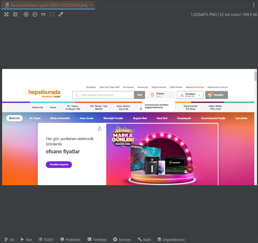
Task: Click the Girişimci Kadınlar link
Action: (159, 87)
